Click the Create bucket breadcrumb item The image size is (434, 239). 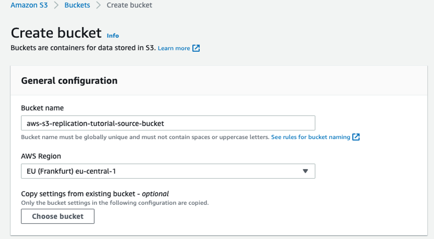coord(130,5)
